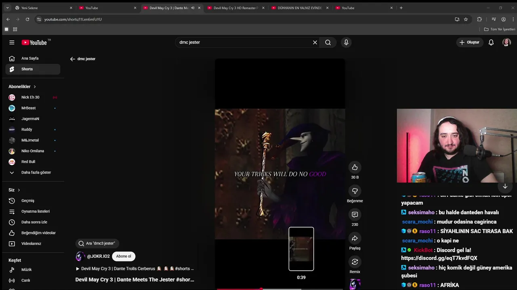Open the Chrome three-dot menu
Viewport: 517px width, 290px height.
[512, 19]
